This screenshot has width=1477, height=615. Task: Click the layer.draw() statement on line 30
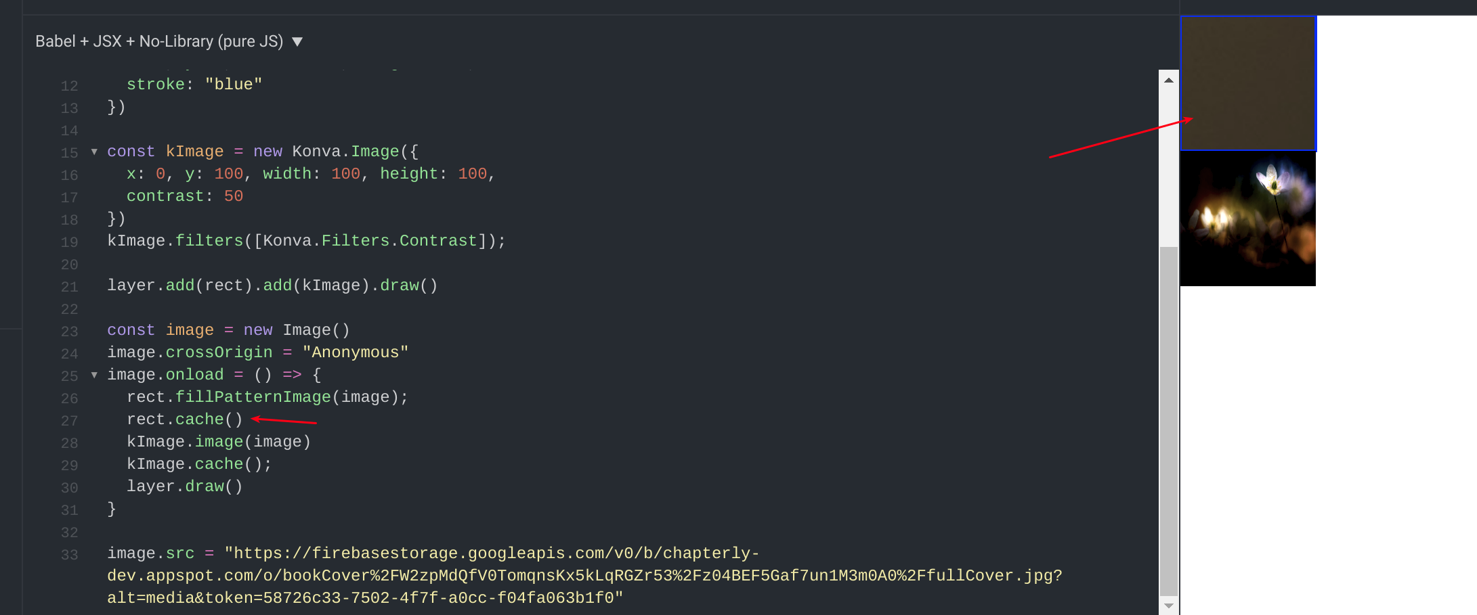pyautogui.click(x=184, y=486)
